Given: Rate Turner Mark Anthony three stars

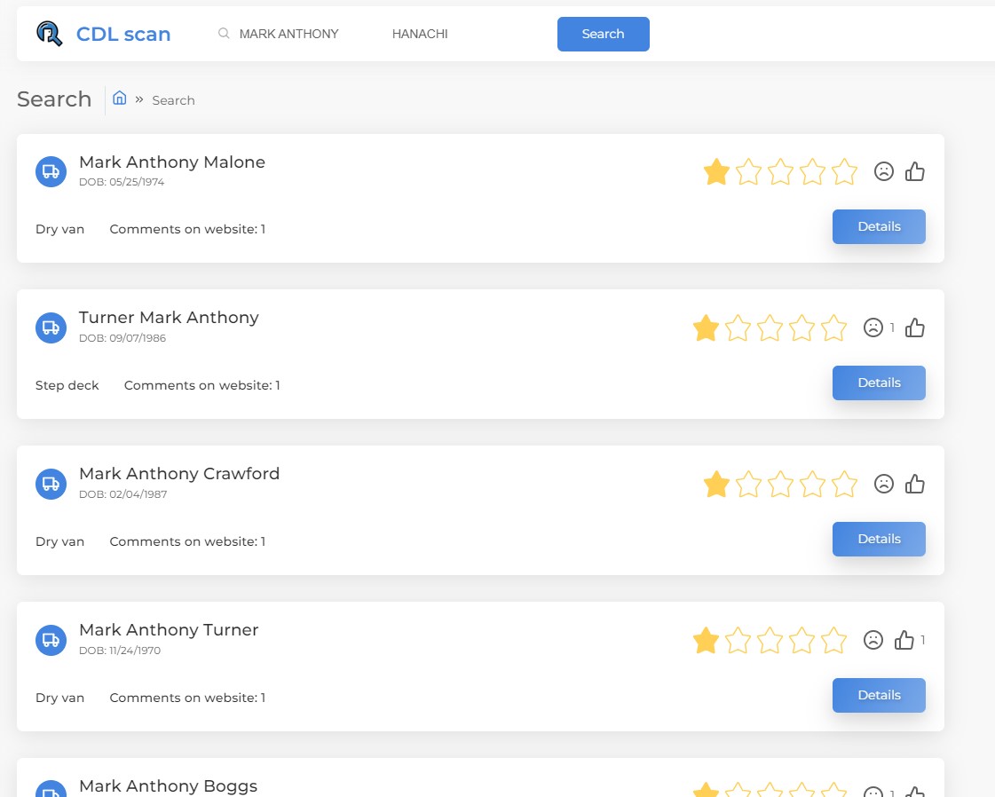Looking at the screenshot, I should [770, 328].
